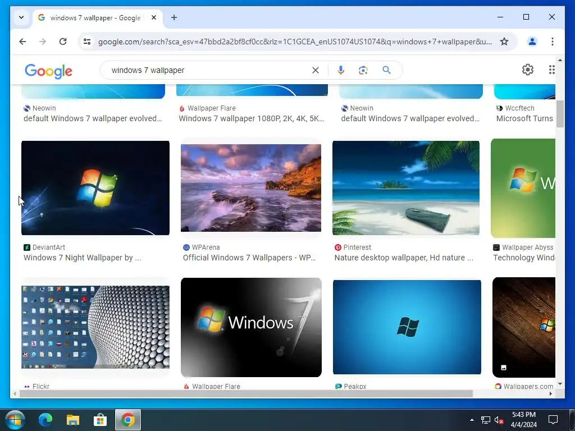Open 'Windows 7 wallpaper 1080P, 2K, 4K' link
The height and width of the screenshot is (431, 575).
tap(252, 118)
